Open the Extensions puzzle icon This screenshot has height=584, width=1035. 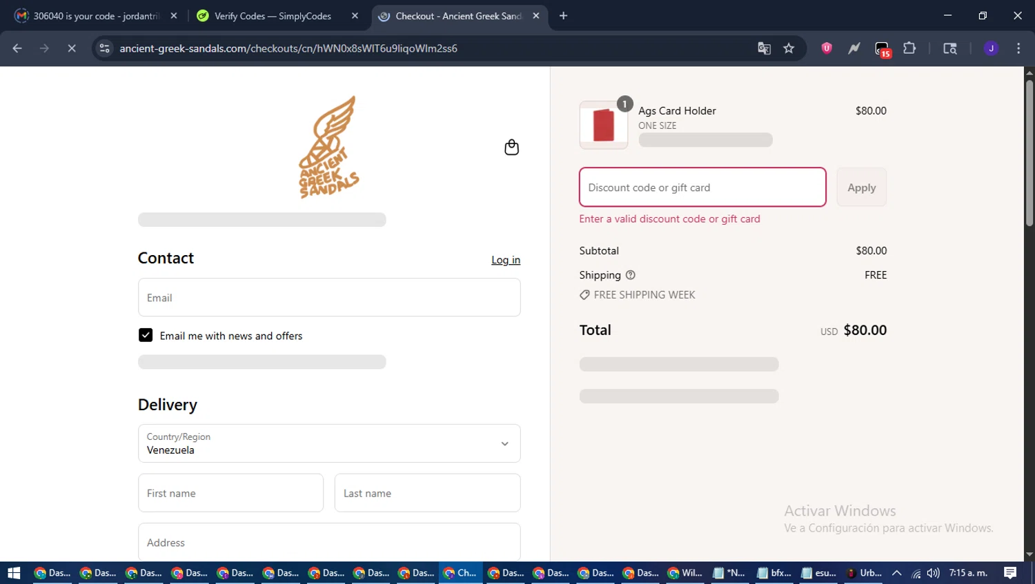[909, 48]
